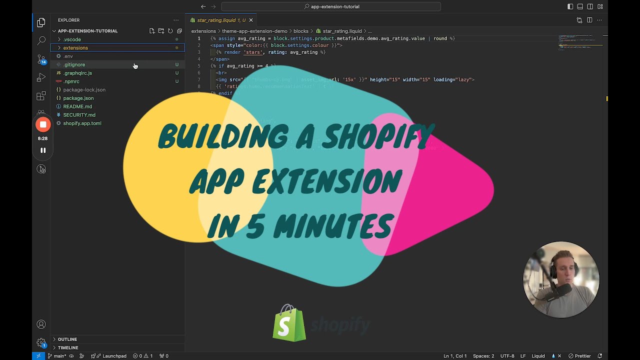
Task: Expand the extensions folder
Action: coord(117,48)
